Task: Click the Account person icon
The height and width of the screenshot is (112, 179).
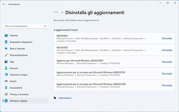Action: coord(6,68)
